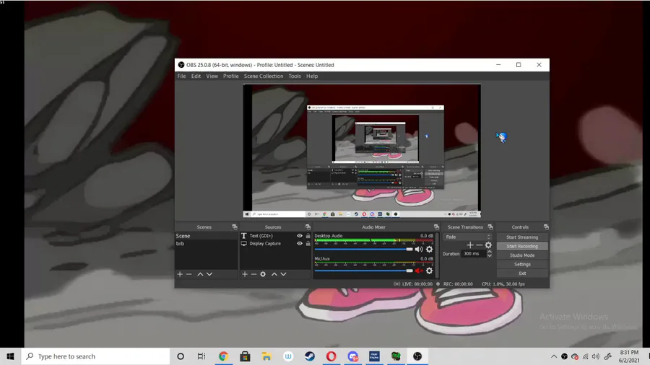This screenshot has width=650, height=365.
Task: Open Google Chrome from the taskbar
Action: (223, 356)
